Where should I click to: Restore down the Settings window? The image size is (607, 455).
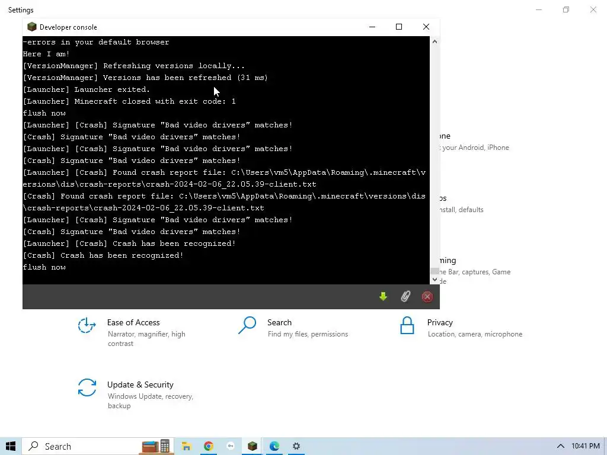[x=566, y=9]
